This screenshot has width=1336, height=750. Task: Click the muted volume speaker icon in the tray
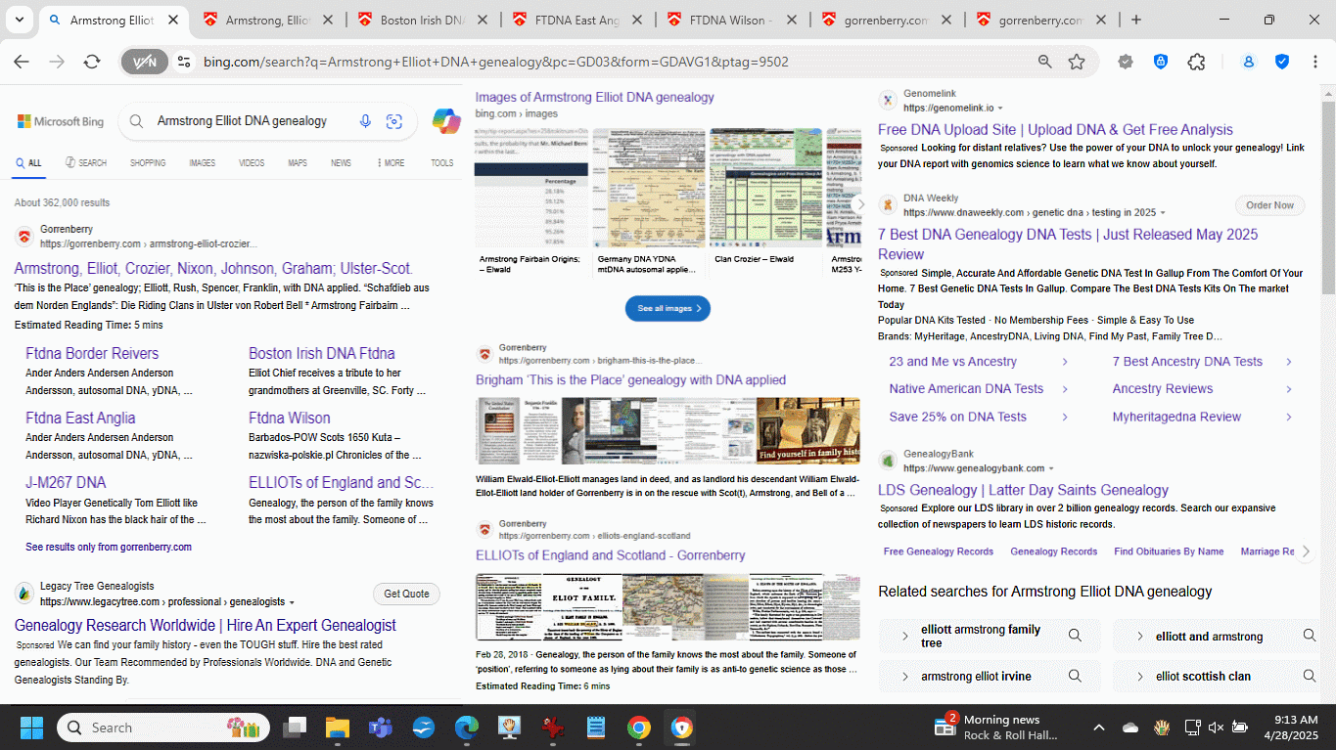pyautogui.click(x=1216, y=728)
